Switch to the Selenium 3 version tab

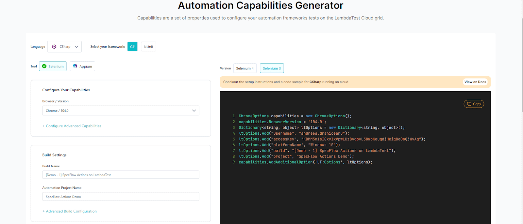click(x=272, y=68)
